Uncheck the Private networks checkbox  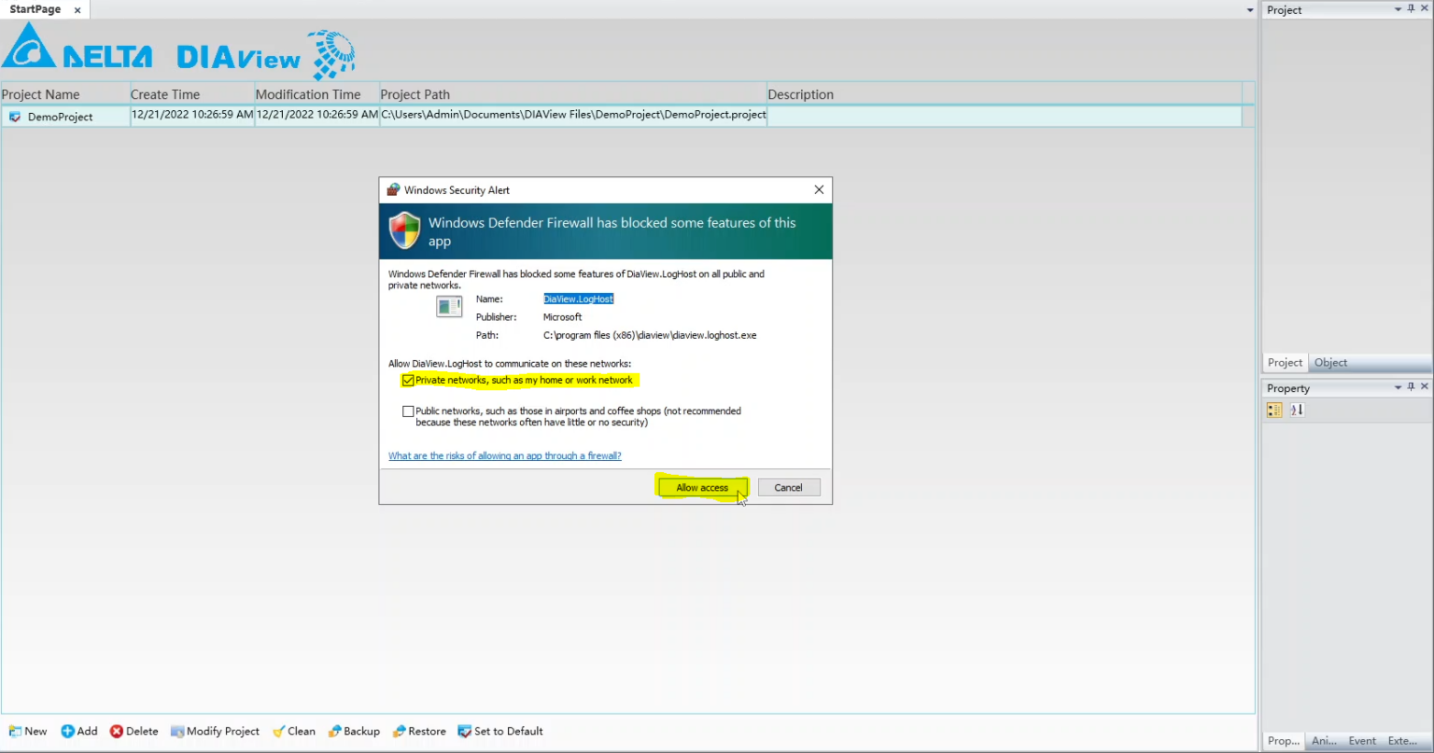point(408,381)
